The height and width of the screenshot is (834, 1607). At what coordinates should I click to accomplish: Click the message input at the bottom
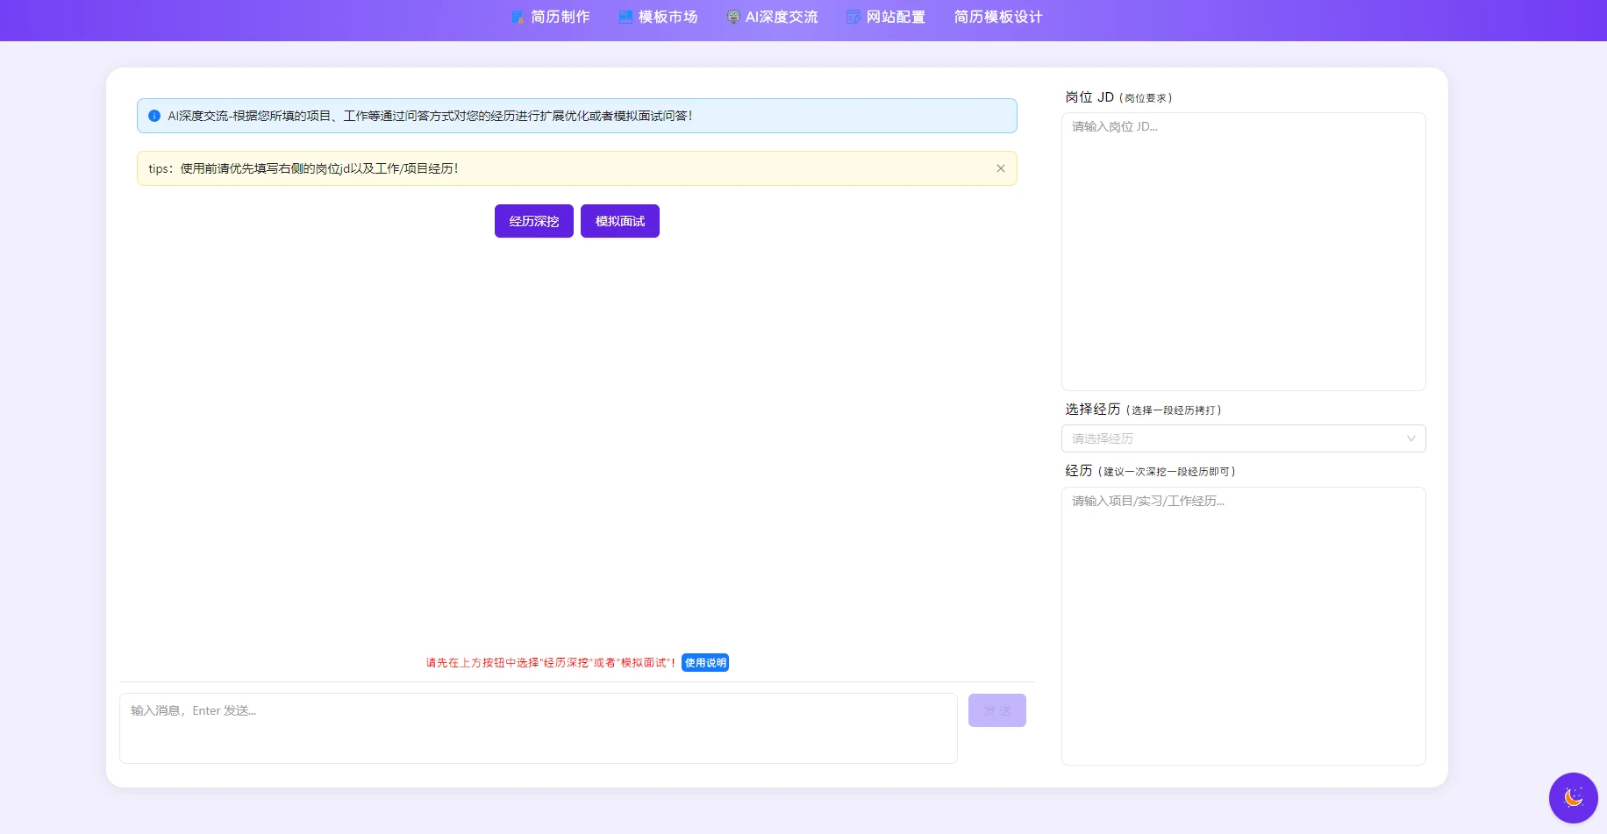click(x=538, y=728)
